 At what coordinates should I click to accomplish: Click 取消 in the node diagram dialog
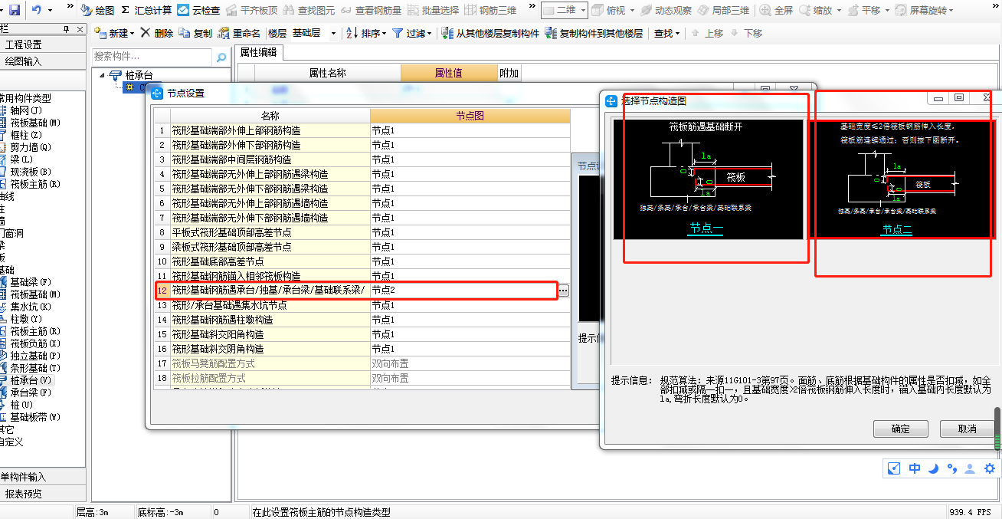coord(968,429)
